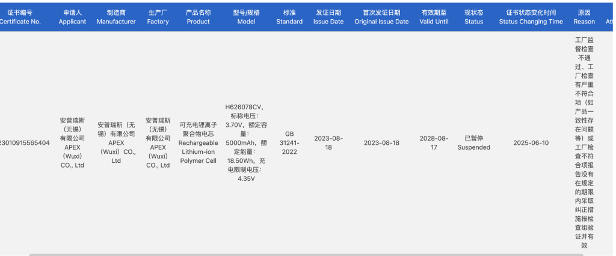Select the Original Issue Date header
Viewport: 616px width, 256px height.
coord(381,17)
